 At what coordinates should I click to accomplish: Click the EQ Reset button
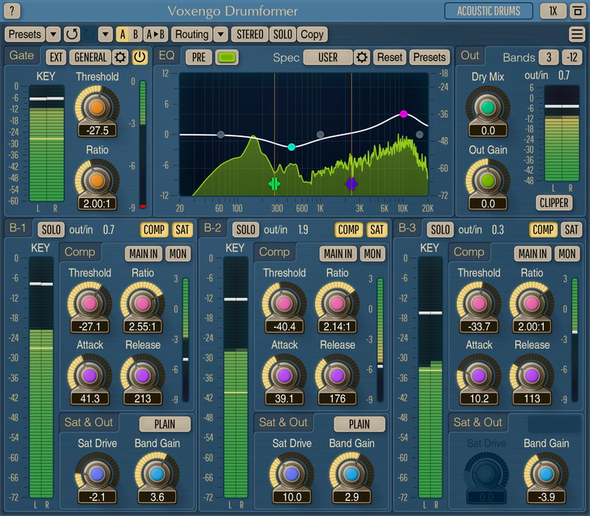(x=390, y=58)
